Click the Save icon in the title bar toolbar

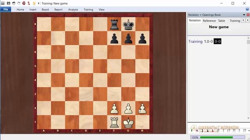[x=9, y=3]
